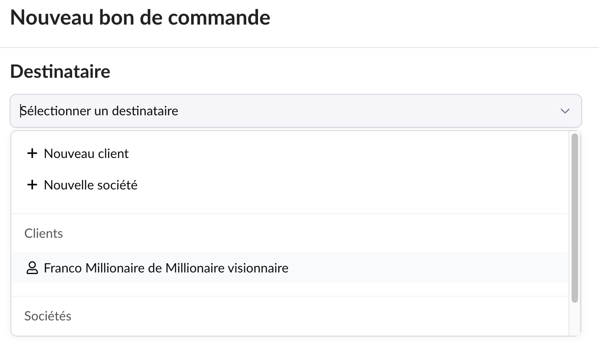This screenshot has height=345, width=599.
Task: Click the blank space right of Nouveau client
Action: click(322, 154)
